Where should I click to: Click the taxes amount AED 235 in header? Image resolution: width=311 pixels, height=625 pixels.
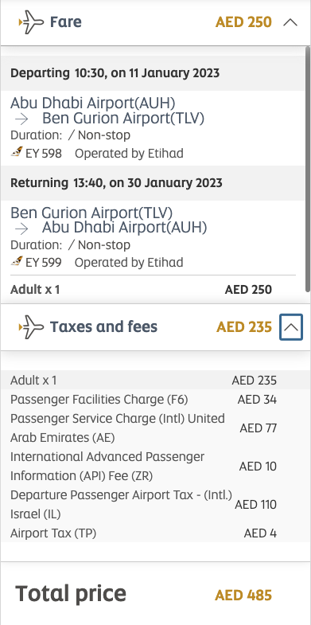244,327
